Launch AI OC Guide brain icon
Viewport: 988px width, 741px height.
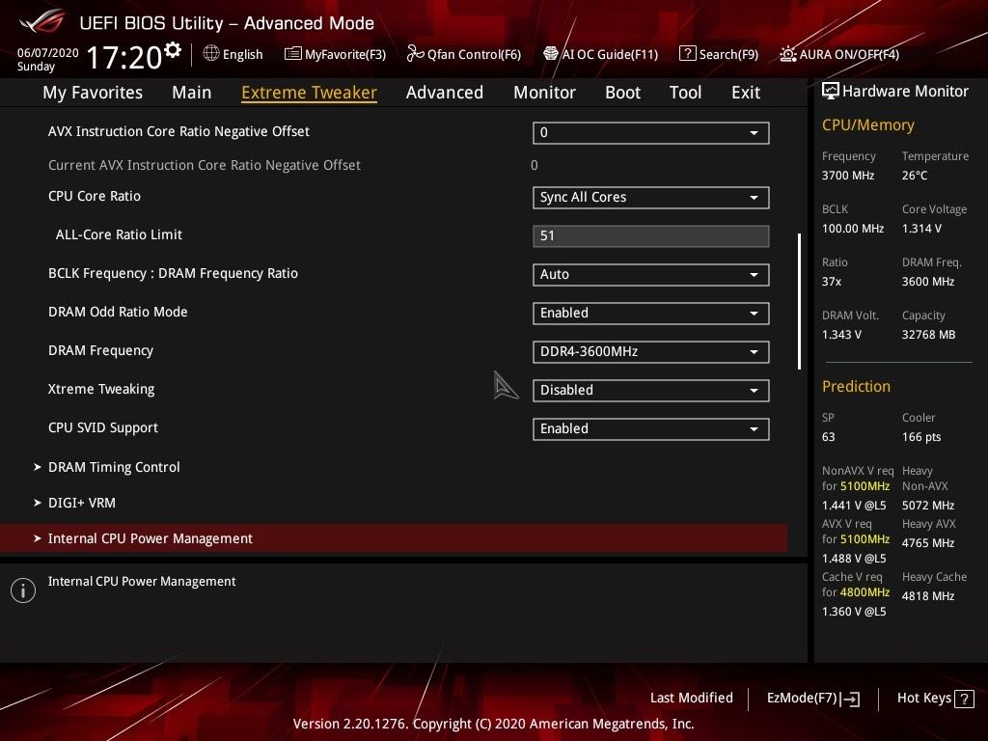tap(551, 54)
